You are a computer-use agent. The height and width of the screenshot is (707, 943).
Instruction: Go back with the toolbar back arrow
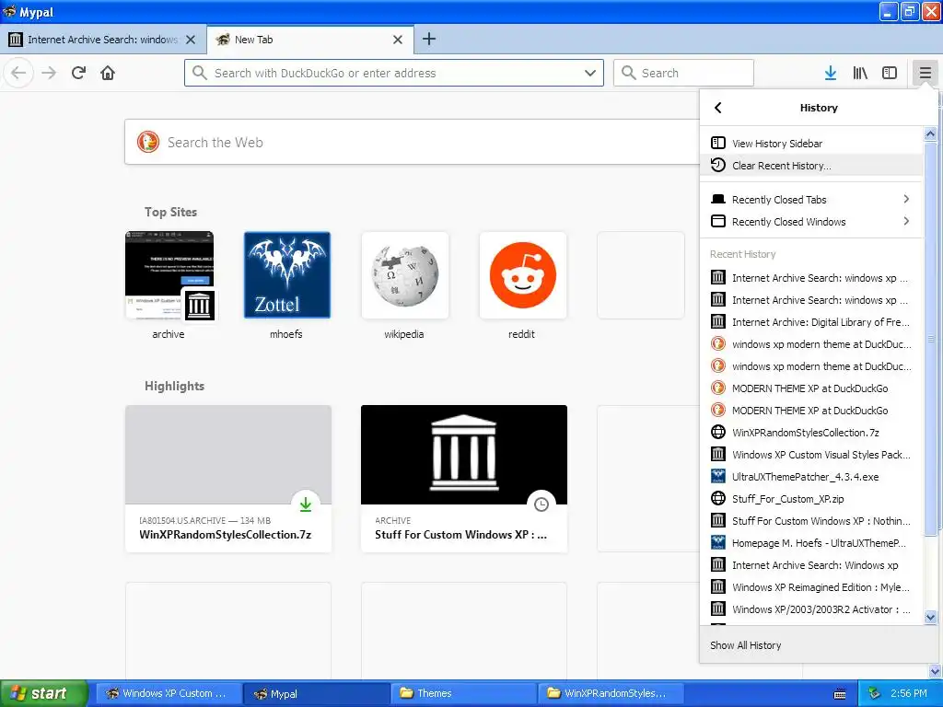(x=18, y=74)
